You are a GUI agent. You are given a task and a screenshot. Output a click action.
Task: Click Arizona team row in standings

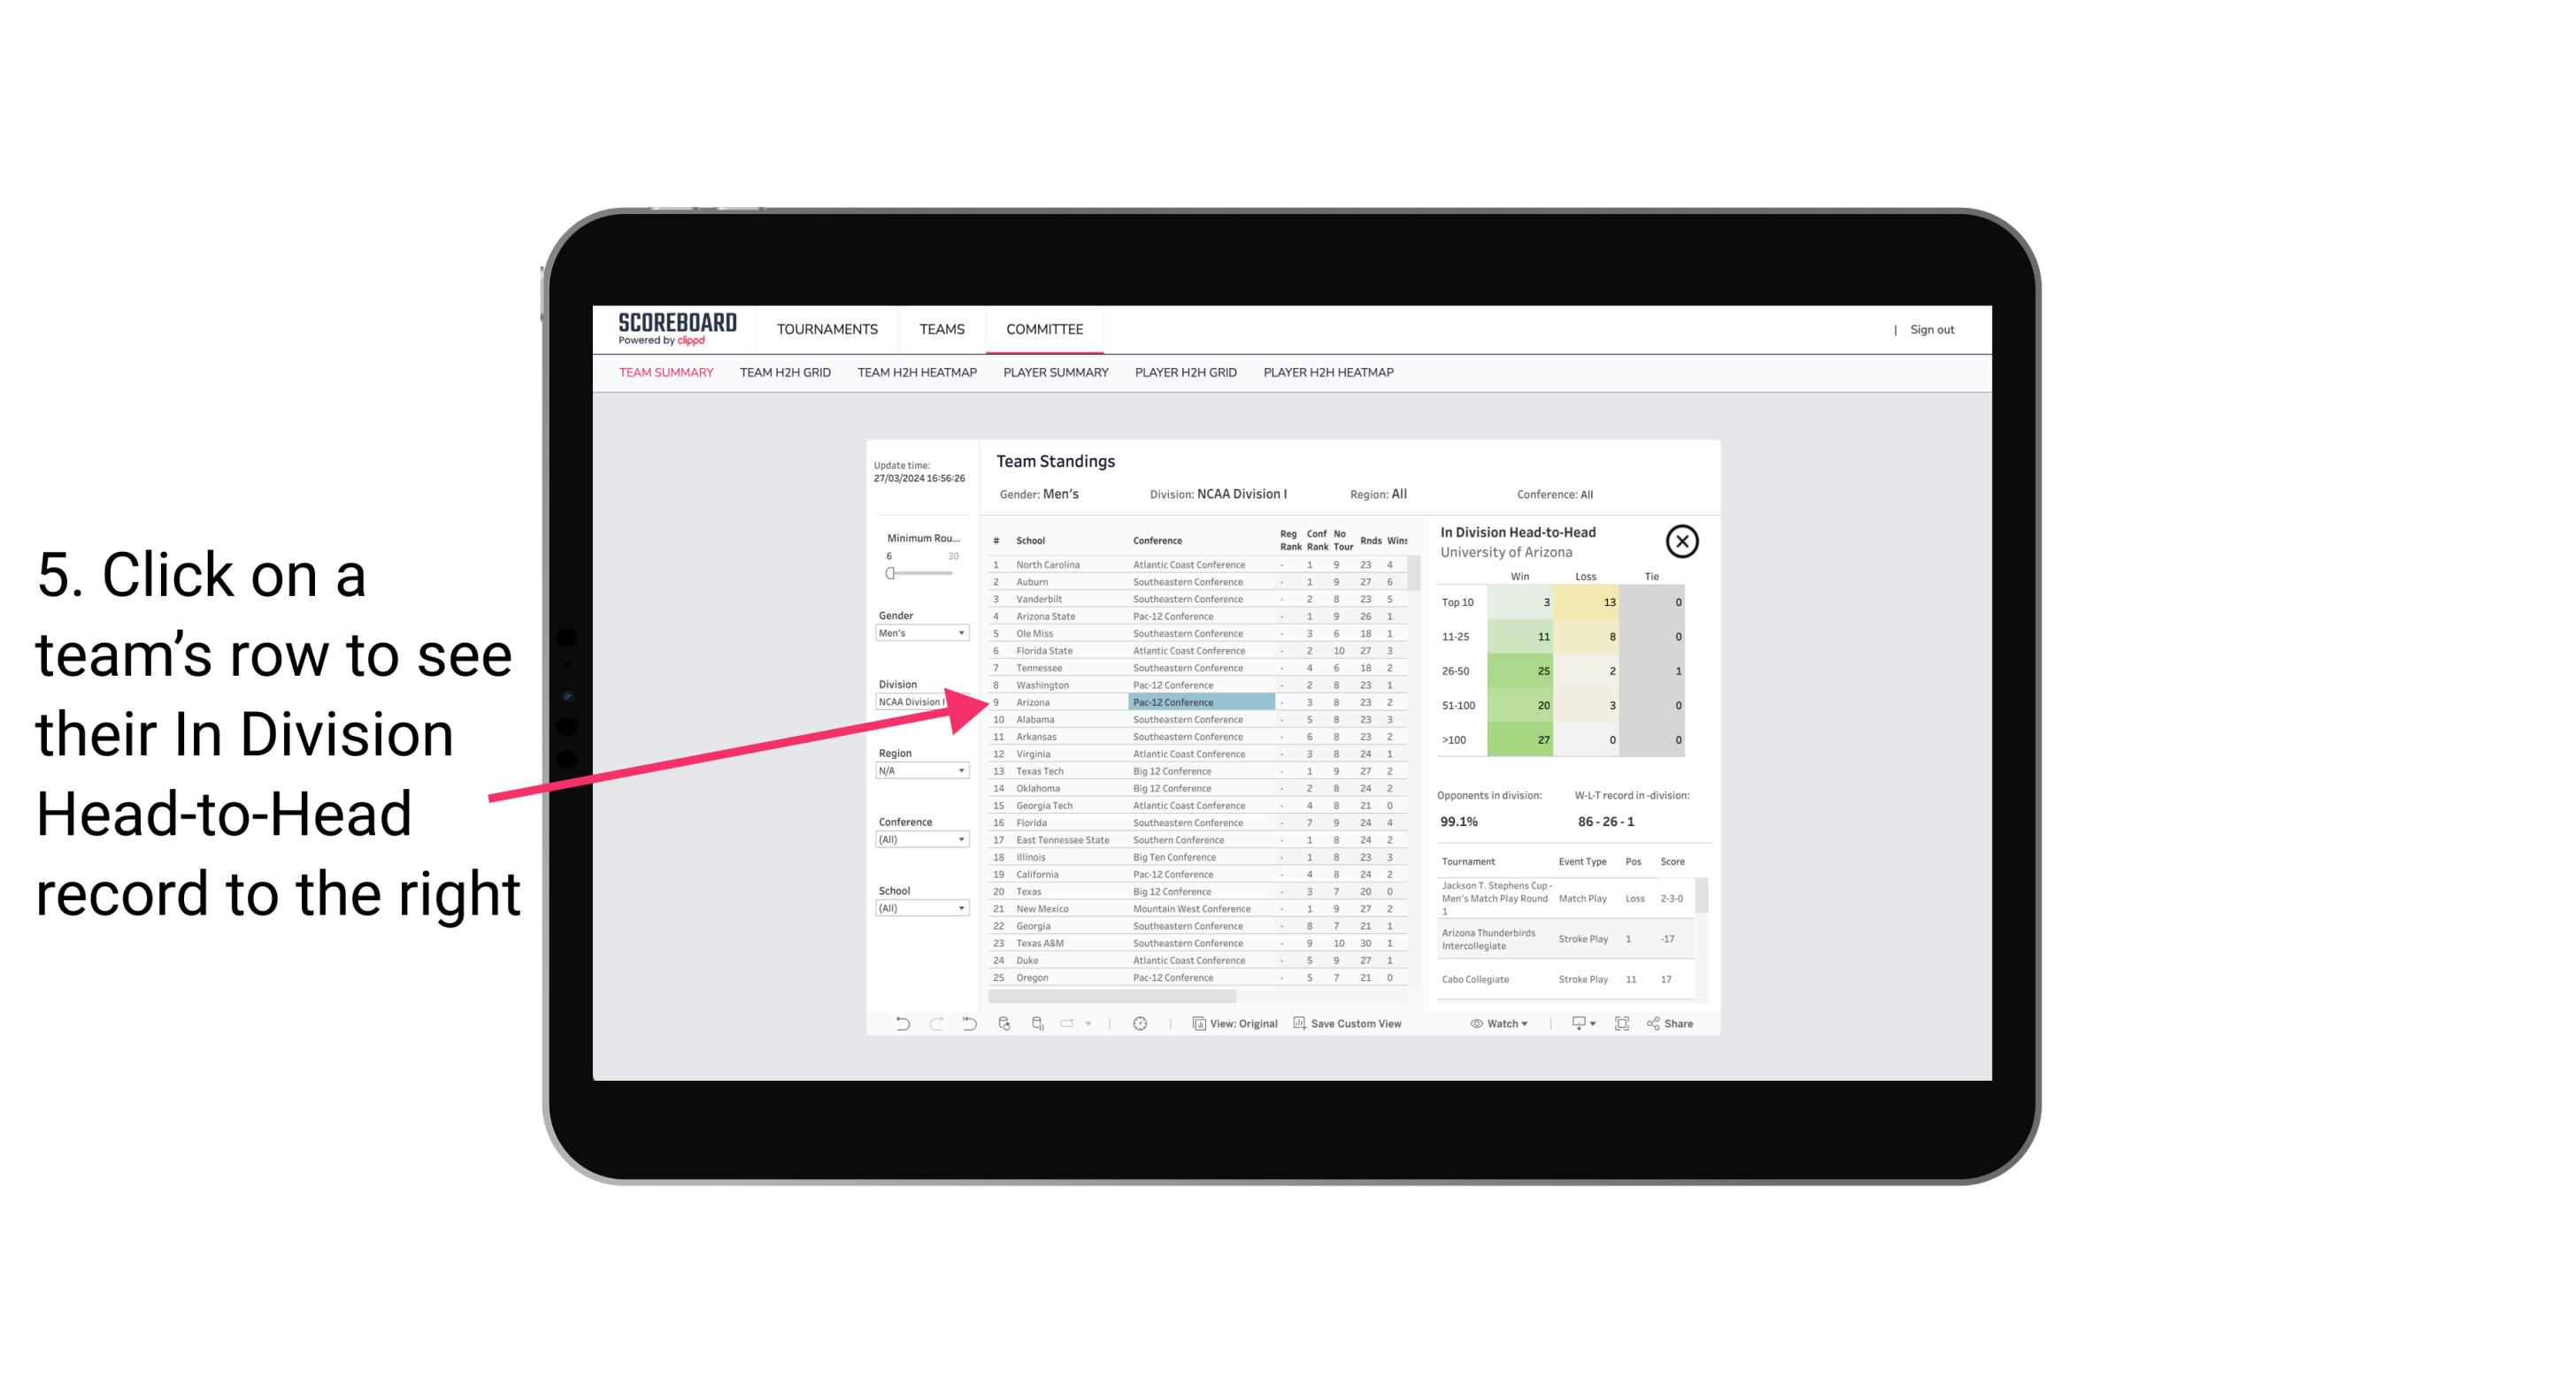point(1126,701)
